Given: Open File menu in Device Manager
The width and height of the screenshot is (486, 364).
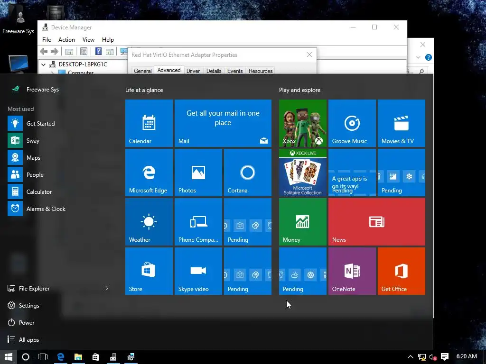Looking at the screenshot, I should click(47, 40).
